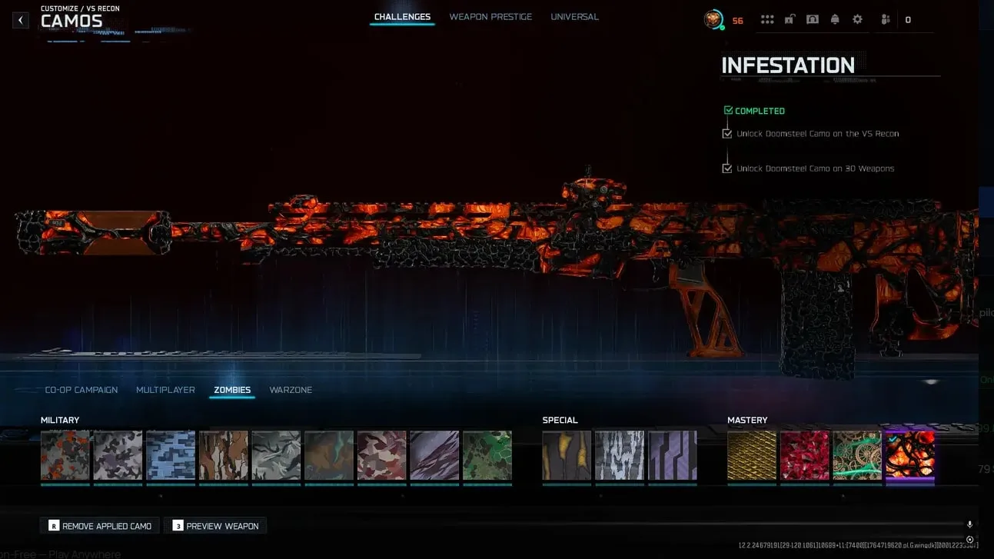This screenshot has height=559, width=994.
Task: Select the purple geometric special camo
Action: (673, 455)
